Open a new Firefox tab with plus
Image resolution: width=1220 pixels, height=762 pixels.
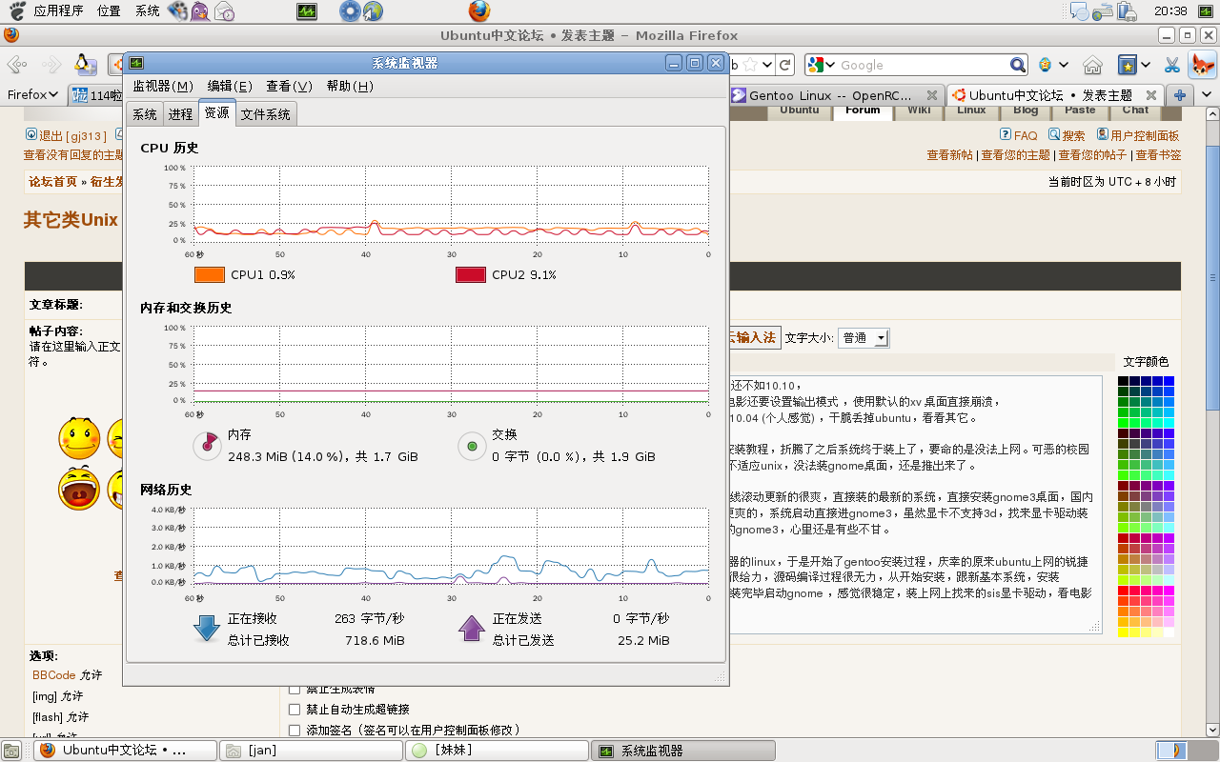tap(1180, 95)
